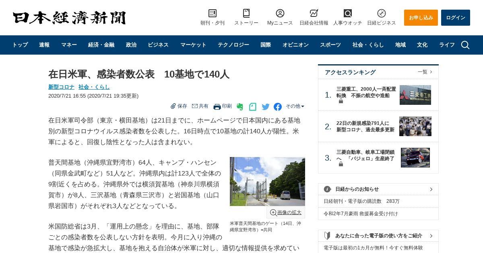This screenshot has width=483, height=253.
Task: Select 経済・金融 in navigation bar
Action: [x=101, y=45]
